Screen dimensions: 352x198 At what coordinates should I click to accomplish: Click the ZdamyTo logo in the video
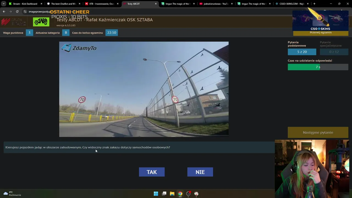click(x=79, y=48)
